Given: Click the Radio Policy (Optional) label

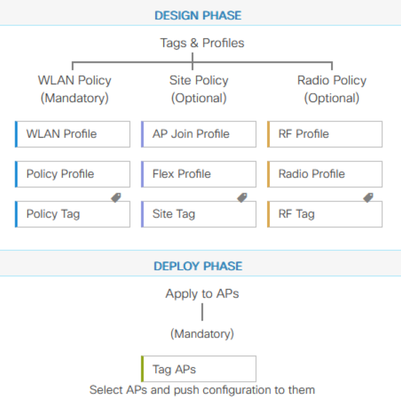Looking at the screenshot, I should pos(332,89).
